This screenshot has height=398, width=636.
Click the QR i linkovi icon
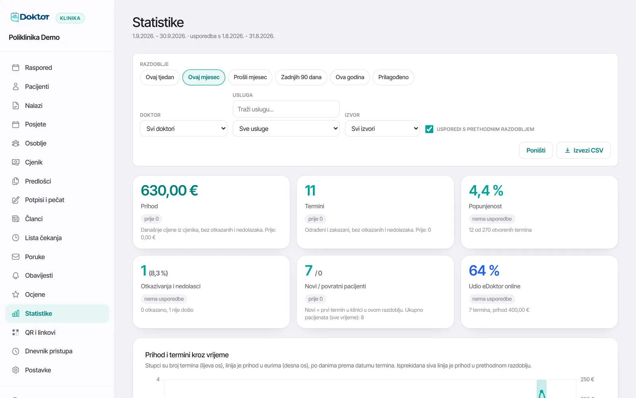click(x=16, y=332)
